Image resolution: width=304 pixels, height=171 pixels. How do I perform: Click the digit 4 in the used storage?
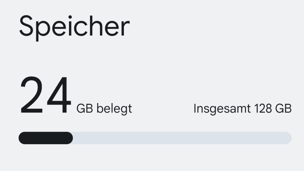pyautogui.click(x=58, y=96)
